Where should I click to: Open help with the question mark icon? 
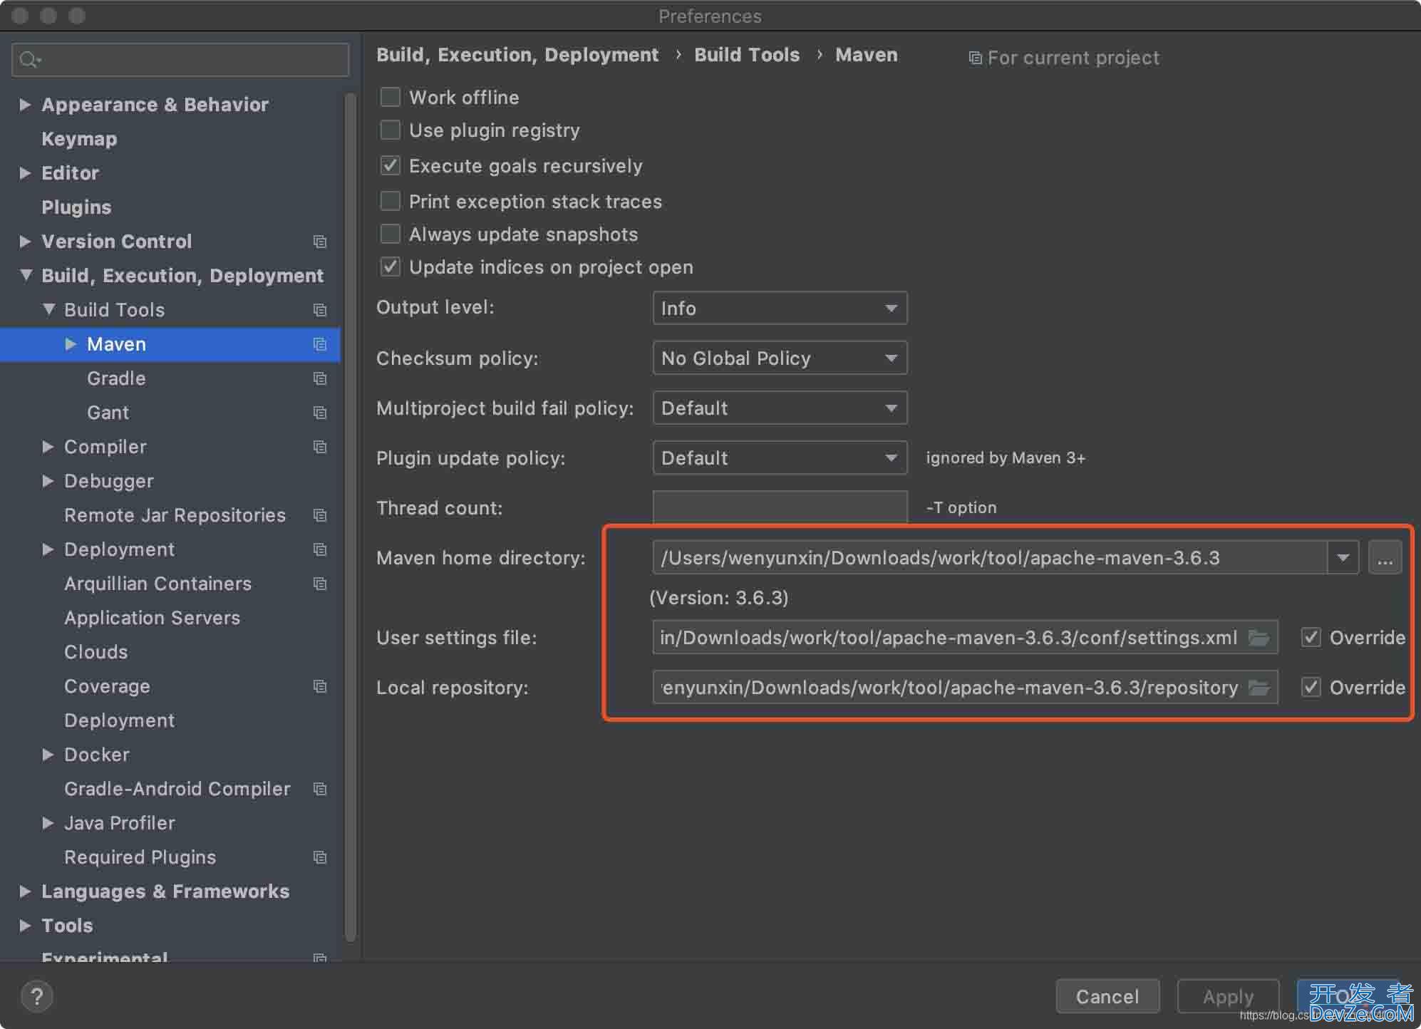coord(37,996)
